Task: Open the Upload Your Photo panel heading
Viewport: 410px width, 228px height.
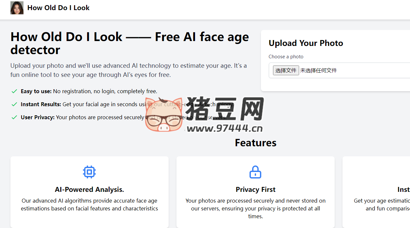Action: click(x=306, y=43)
